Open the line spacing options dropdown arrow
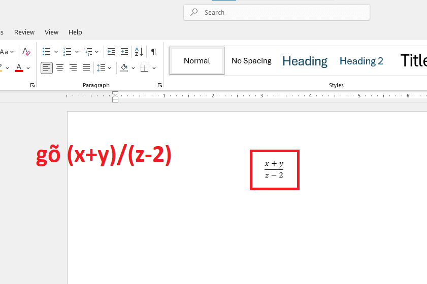Viewport: 427px width, 284px height. point(110,68)
